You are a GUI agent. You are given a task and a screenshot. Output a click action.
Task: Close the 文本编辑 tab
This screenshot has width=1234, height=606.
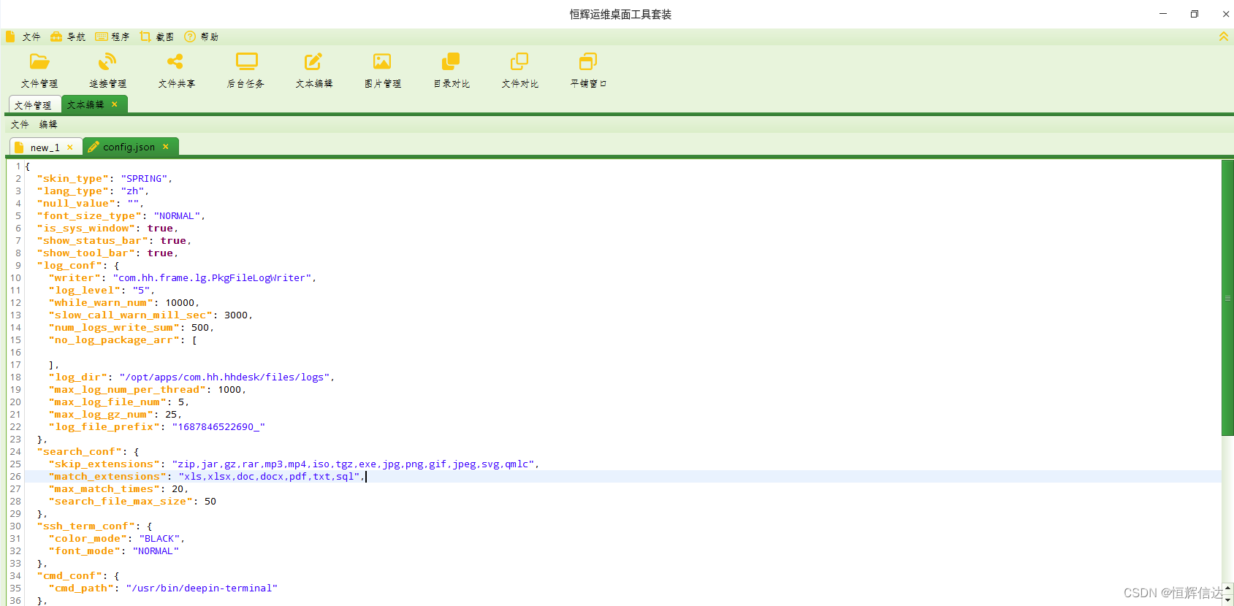115,104
